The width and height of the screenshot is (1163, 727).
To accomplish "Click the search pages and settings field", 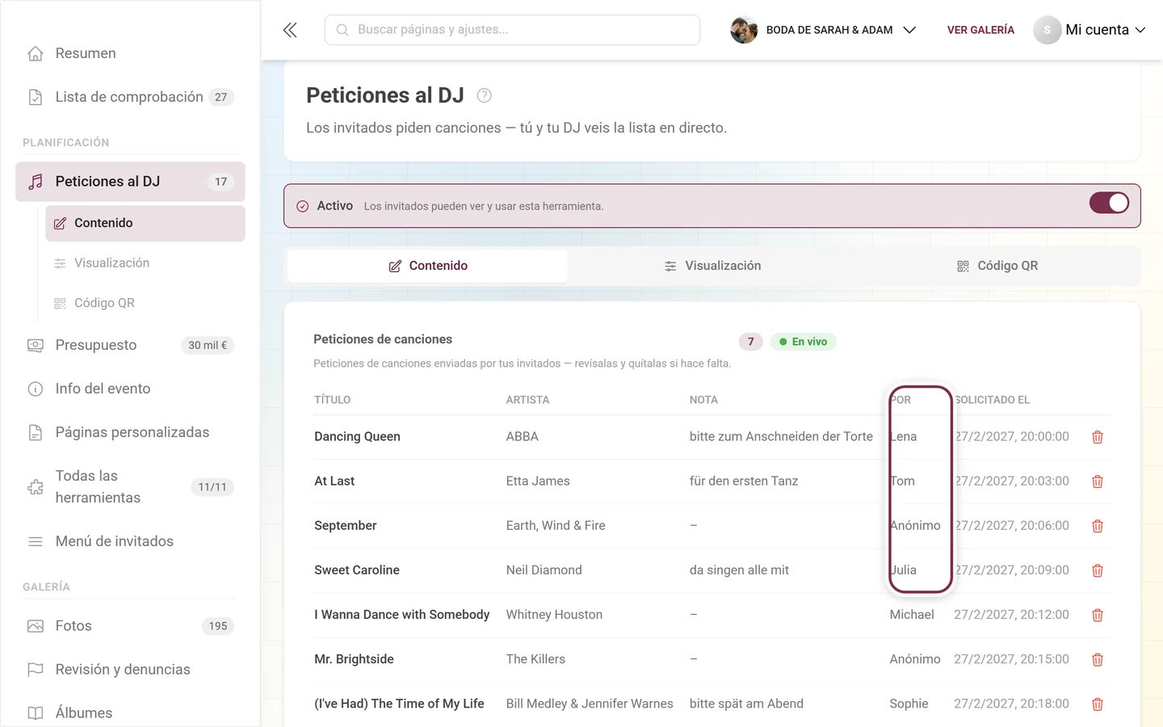I will tap(512, 30).
